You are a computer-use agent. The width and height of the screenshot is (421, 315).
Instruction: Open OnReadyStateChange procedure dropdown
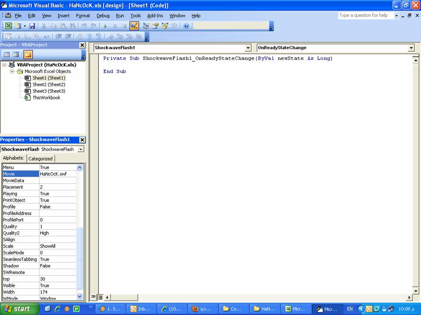(x=411, y=48)
